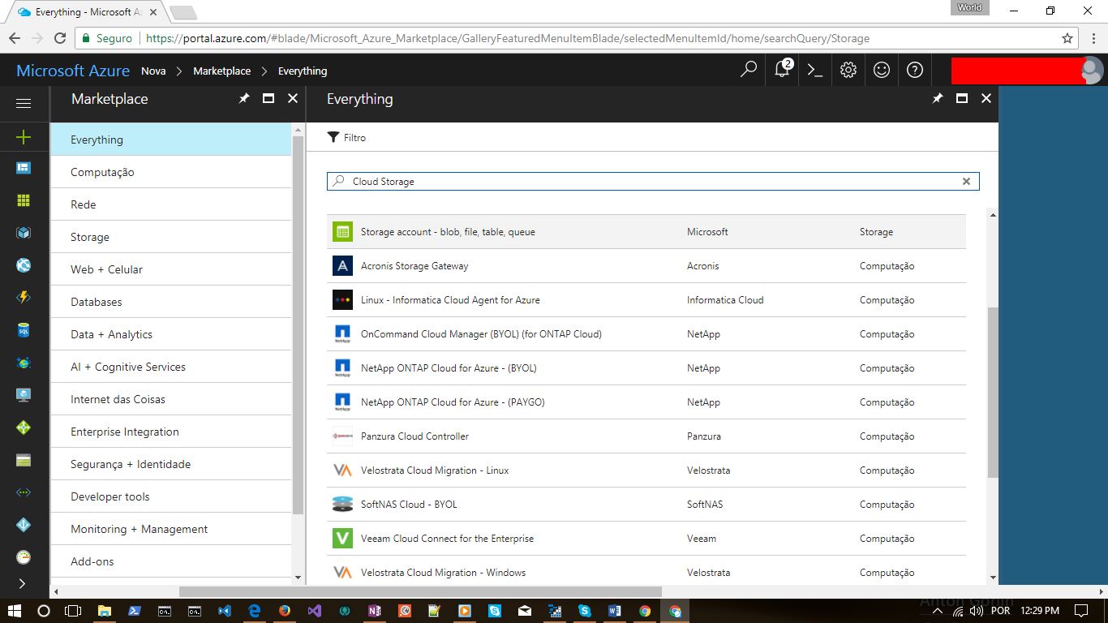Click Microsoft Azure home logo

(x=73, y=71)
